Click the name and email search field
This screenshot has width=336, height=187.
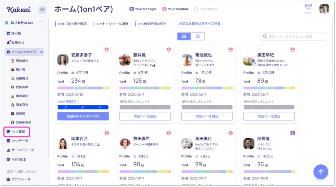[x=293, y=37]
